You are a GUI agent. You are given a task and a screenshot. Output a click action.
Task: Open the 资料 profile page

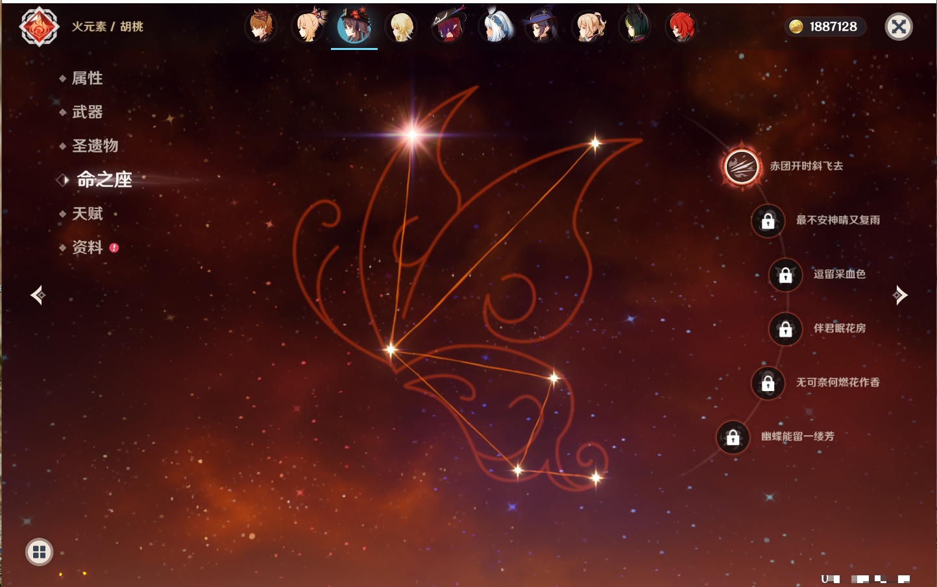point(87,247)
